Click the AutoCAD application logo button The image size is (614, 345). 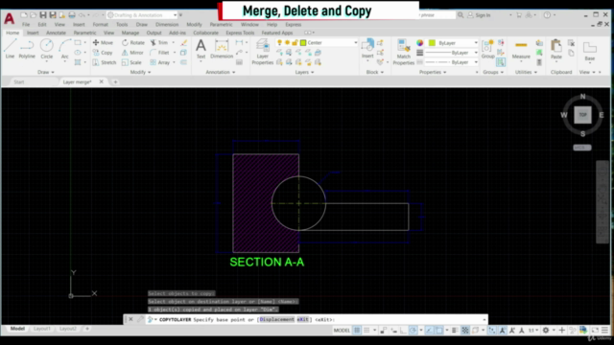(x=10, y=18)
